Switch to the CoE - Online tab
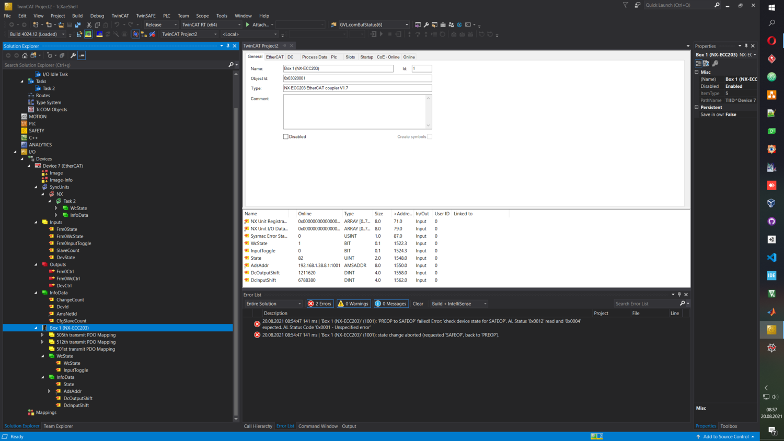784x441 pixels. click(388, 57)
